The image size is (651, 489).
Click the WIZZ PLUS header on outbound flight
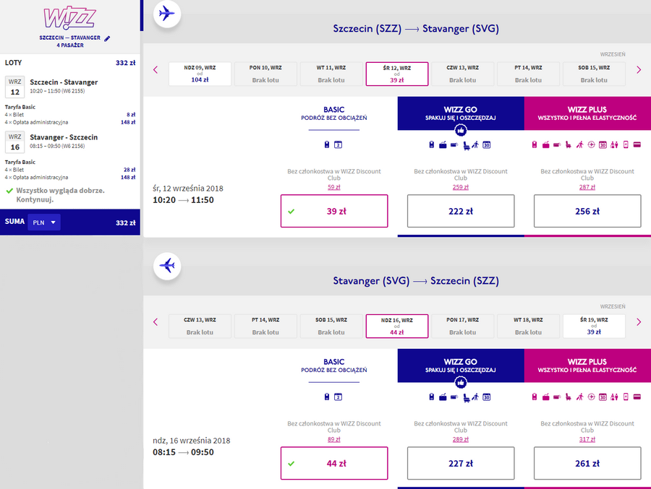pos(587,113)
